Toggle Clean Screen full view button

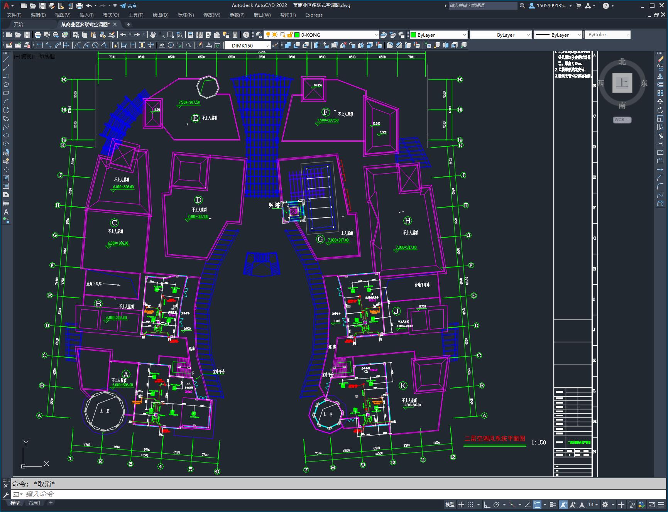651,504
